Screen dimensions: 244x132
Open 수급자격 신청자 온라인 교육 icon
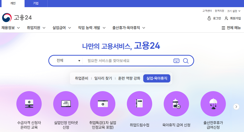(x=29, y=104)
